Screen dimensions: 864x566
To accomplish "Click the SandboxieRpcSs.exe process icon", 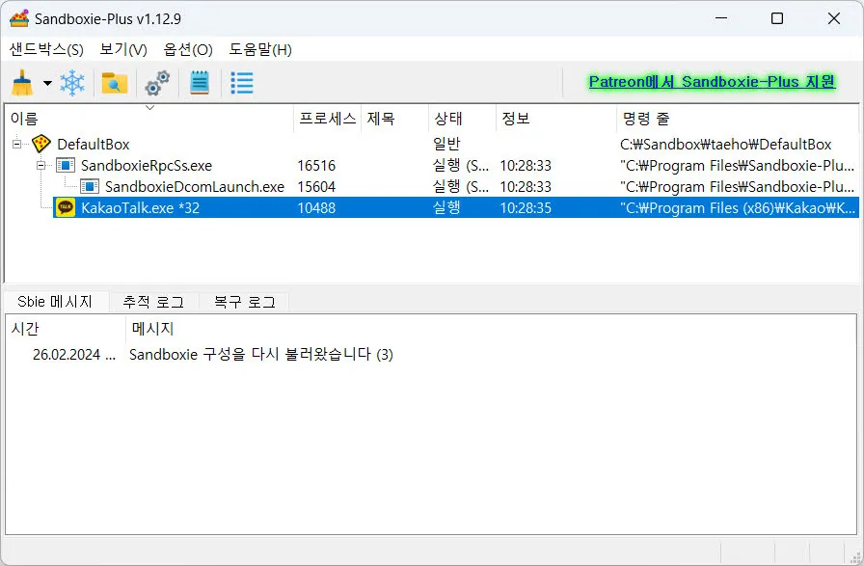I will click(66, 165).
